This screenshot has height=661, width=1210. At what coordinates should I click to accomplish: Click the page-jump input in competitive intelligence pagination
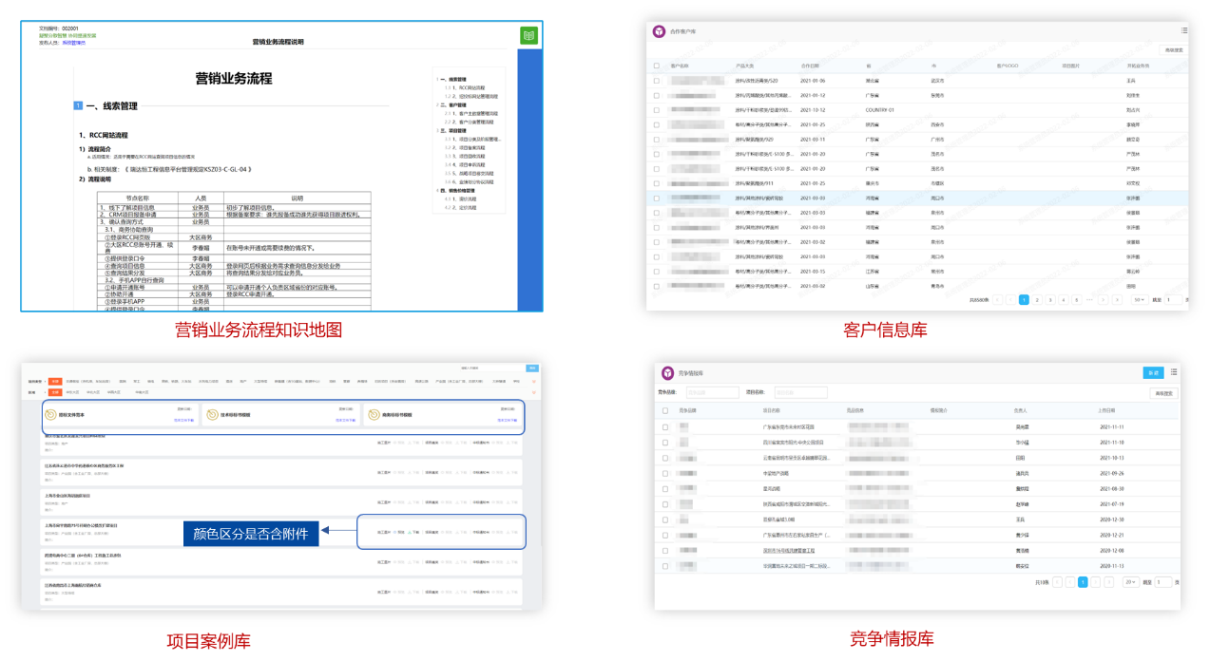tap(1163, 582)
